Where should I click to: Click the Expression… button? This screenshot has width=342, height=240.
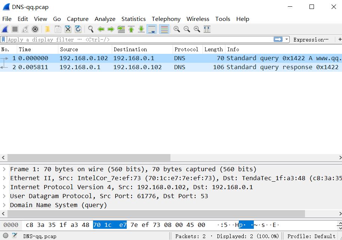pos(311,40)
